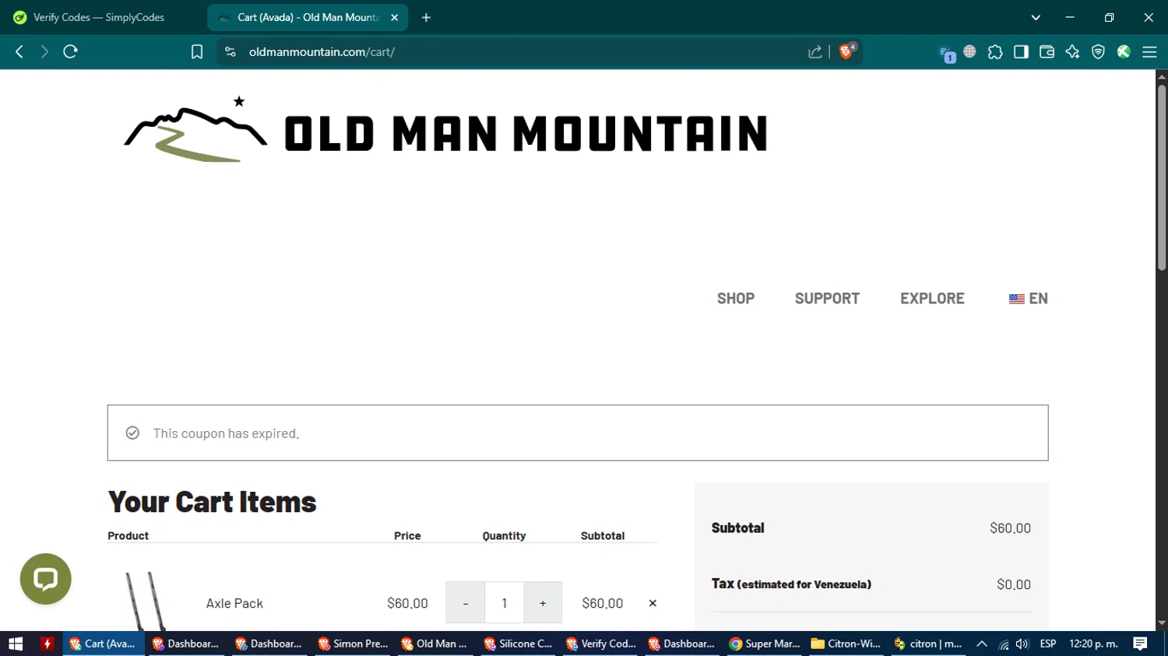Viewport: 1168px width, 656px height.
Task: Click the Subtotal $60,00 summary amount
Action: pos(1010,528)
